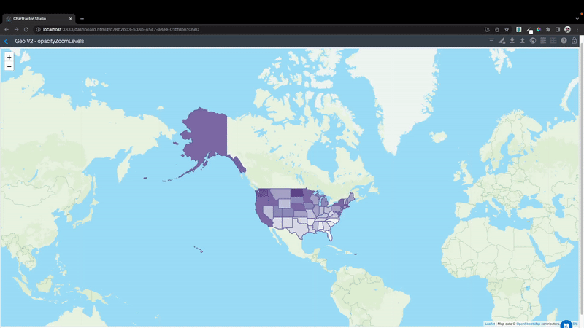
Task: Click the grid layout icon in dashboard toolbar
Action: (x=553, y=41)
